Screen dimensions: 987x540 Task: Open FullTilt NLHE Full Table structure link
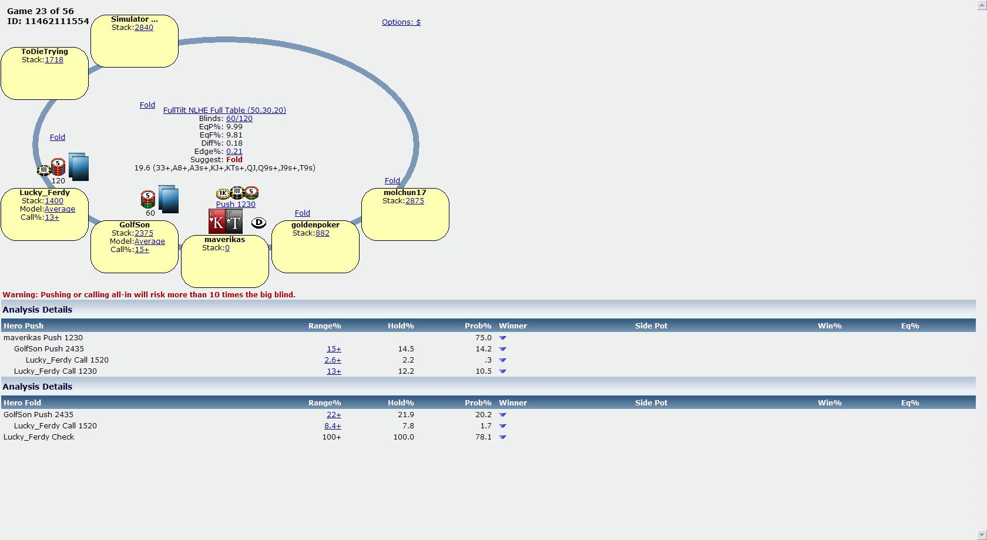224,110
